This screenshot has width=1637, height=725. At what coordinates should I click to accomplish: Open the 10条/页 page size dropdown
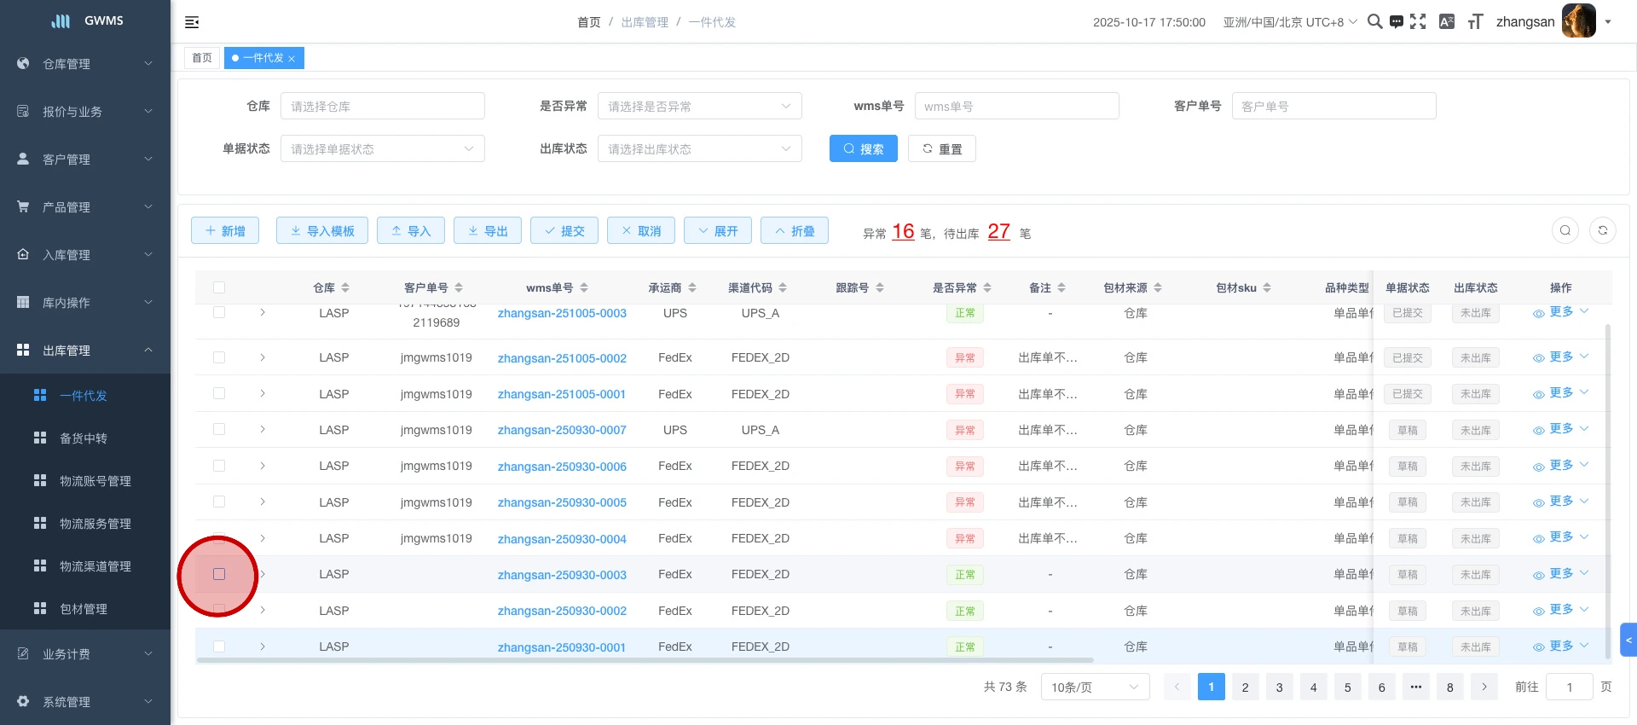click(1095, 687)
